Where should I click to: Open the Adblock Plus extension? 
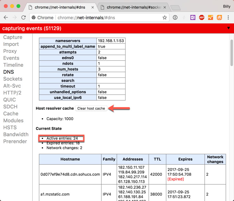(201, 18)
